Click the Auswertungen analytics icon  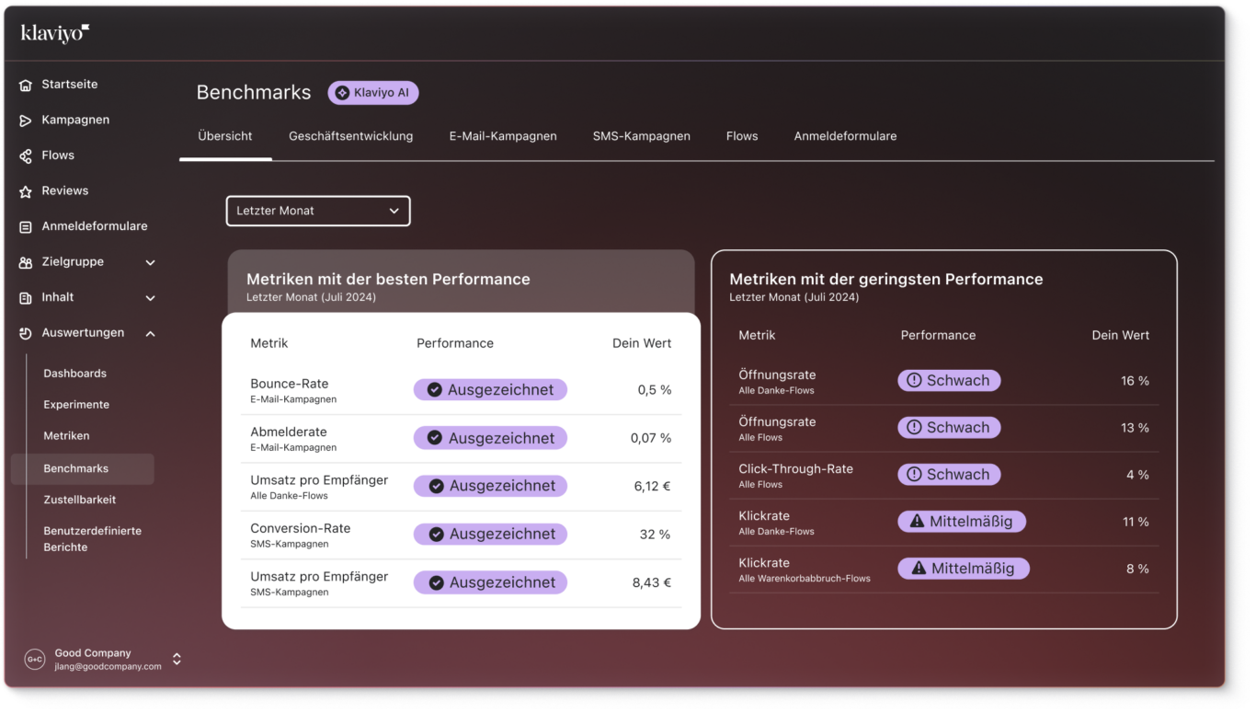[26, 333]
